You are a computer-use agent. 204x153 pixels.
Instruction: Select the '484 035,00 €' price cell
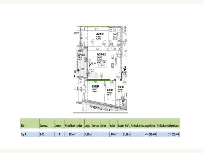(144, 134)
